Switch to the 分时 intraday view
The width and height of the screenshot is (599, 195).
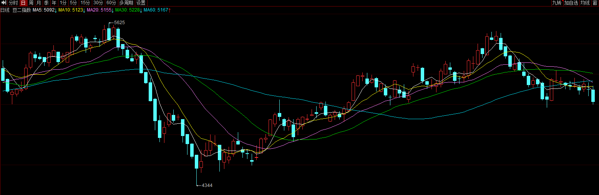tap(13, 3)
